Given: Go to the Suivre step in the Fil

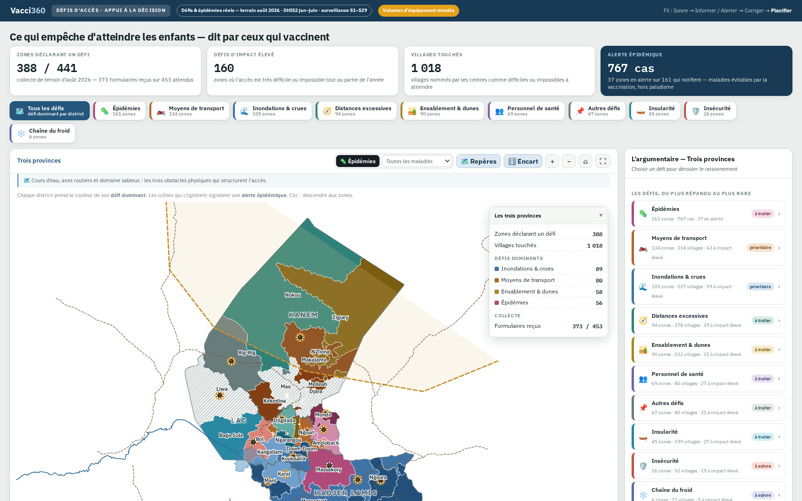Looking at the screenshot, I should pyautogui.click(x=681, y=10).
